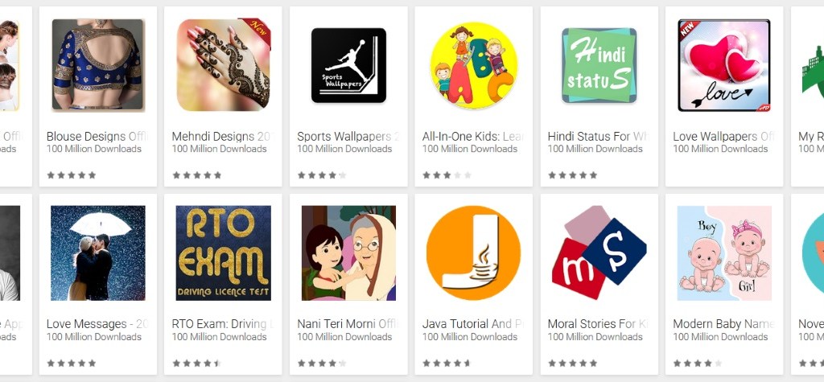The image size is (824, 382).
Task: Click the green Hindi Status icon
Action: pos(599,65)
